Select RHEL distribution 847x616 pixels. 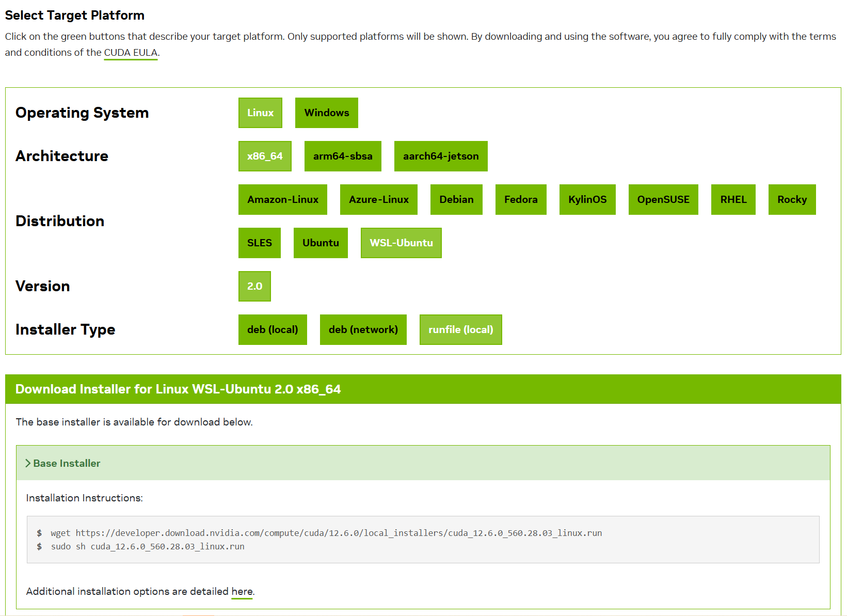(x=733, y=199)
